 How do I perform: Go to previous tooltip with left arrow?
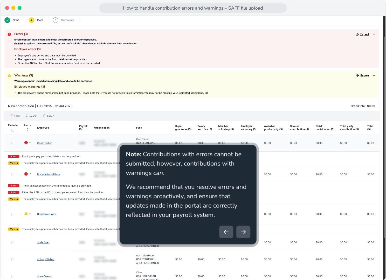click(x=226, y=232)
